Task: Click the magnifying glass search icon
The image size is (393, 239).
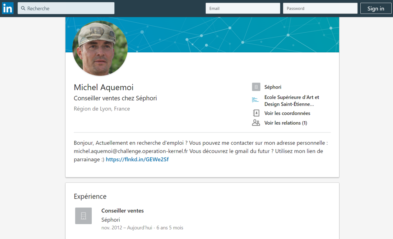Action: coord(23,8)
